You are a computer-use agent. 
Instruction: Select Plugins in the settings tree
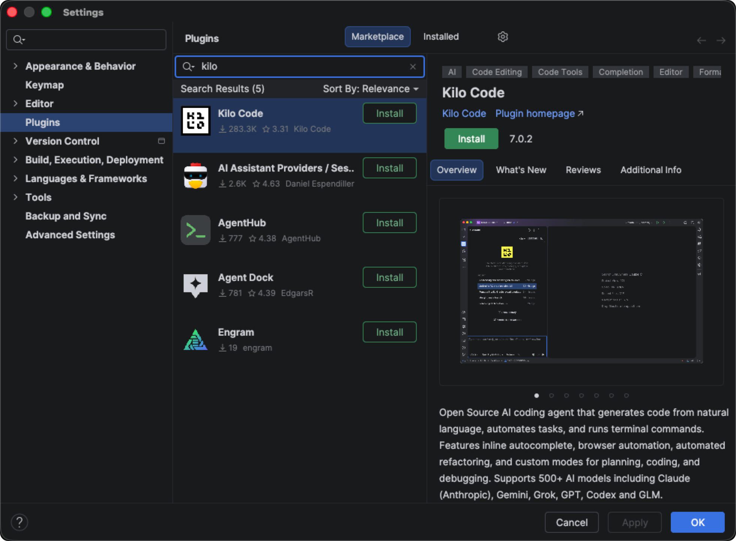86,123
